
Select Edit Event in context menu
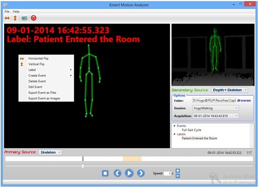click(46, 87)
